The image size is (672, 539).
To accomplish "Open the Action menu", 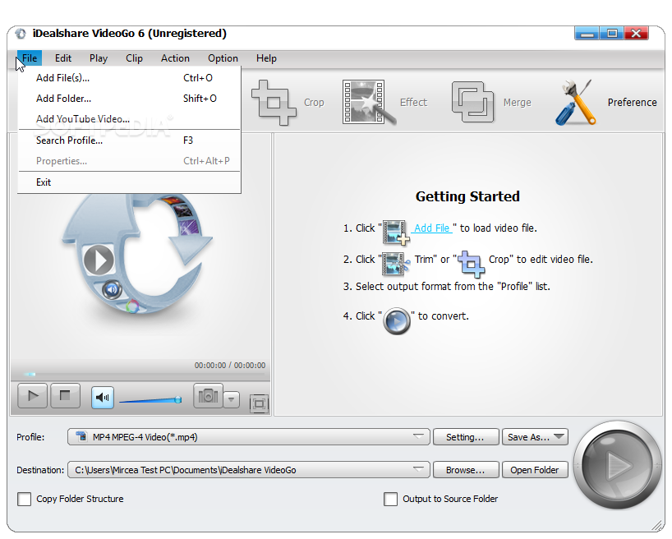I will 175,58.
